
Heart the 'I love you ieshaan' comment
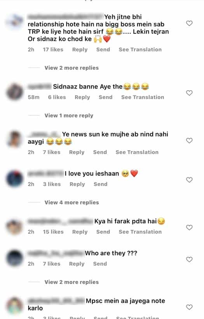(189, 180)
